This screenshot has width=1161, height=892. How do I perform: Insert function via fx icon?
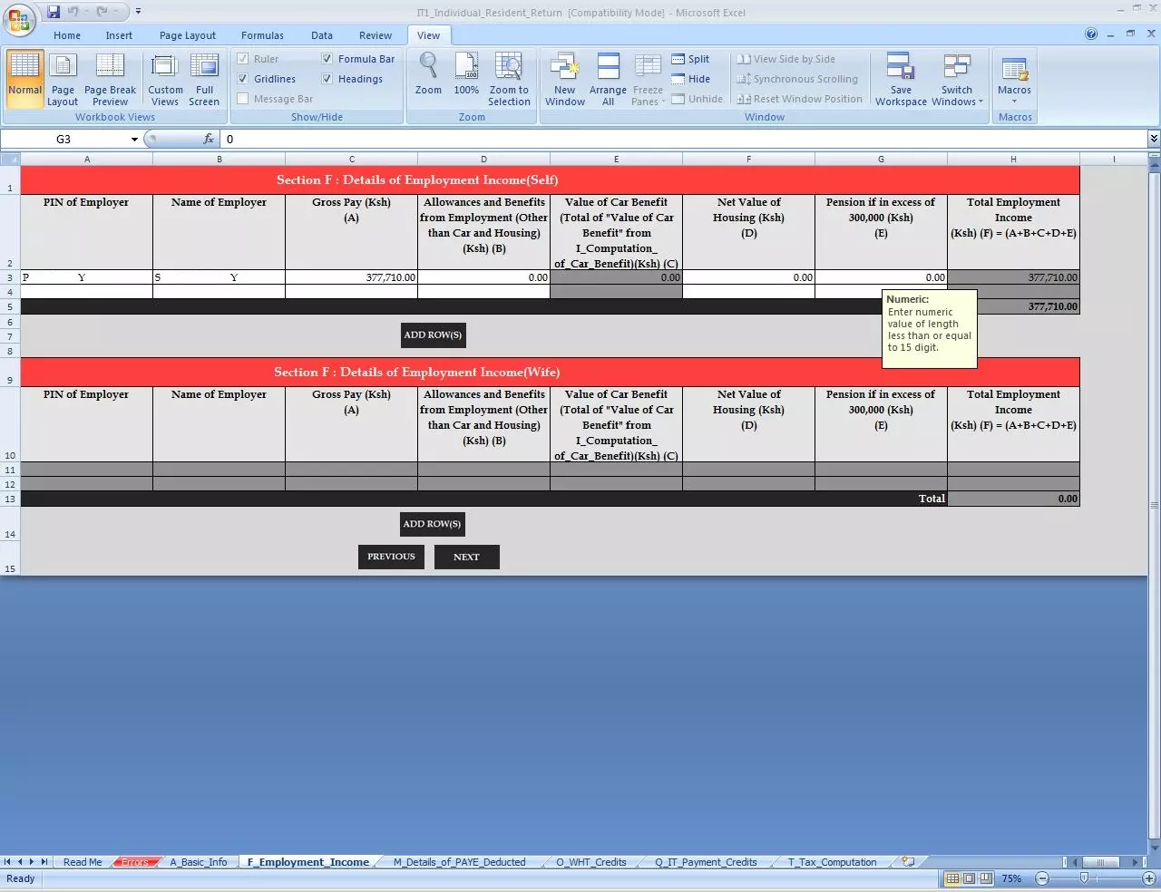click(209, 139)
